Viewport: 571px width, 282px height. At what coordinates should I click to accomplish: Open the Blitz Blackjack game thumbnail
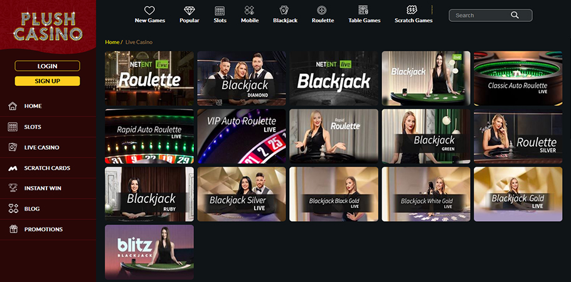149,252
